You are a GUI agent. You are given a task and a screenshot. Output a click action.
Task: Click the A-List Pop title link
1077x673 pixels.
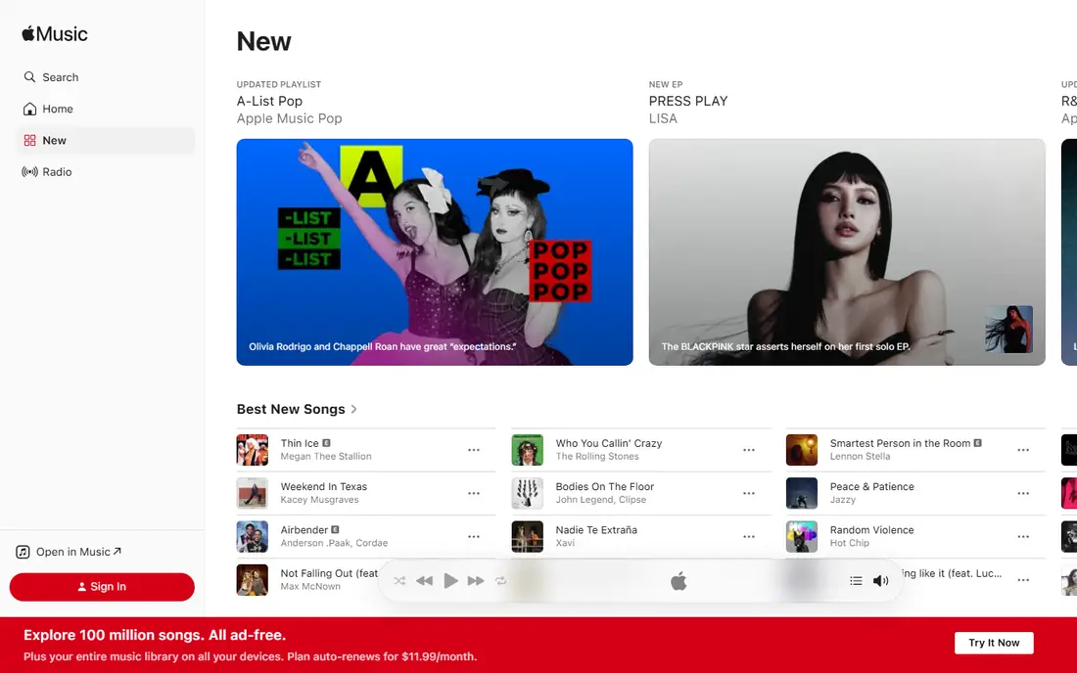point(269,101)
